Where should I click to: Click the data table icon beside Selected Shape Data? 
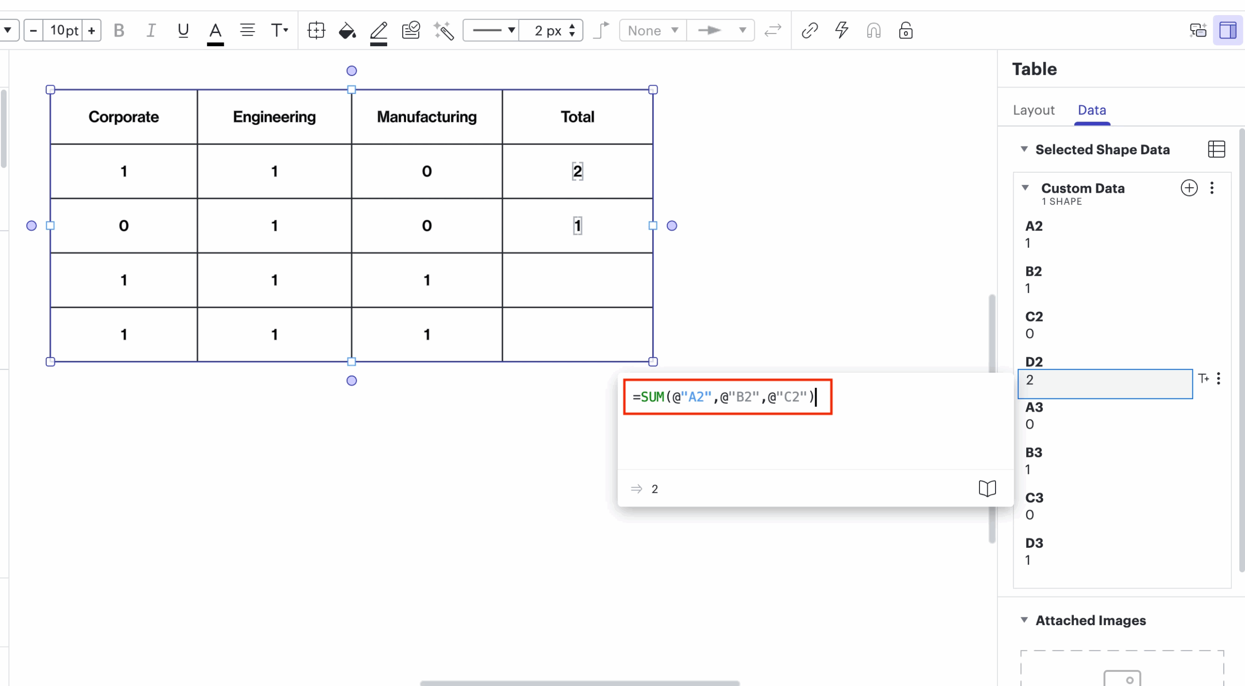coord(1216,149)
